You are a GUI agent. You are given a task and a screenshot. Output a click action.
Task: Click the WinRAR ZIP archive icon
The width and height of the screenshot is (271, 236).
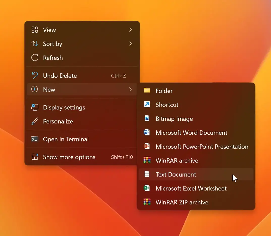pos(147,202)
